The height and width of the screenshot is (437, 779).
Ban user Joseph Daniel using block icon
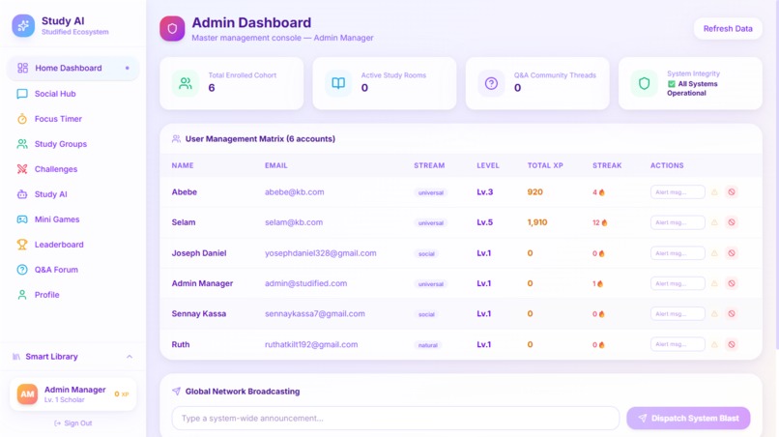point(732,253)
